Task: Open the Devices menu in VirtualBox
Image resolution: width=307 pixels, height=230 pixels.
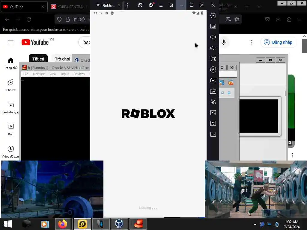Action: (79, 74)
